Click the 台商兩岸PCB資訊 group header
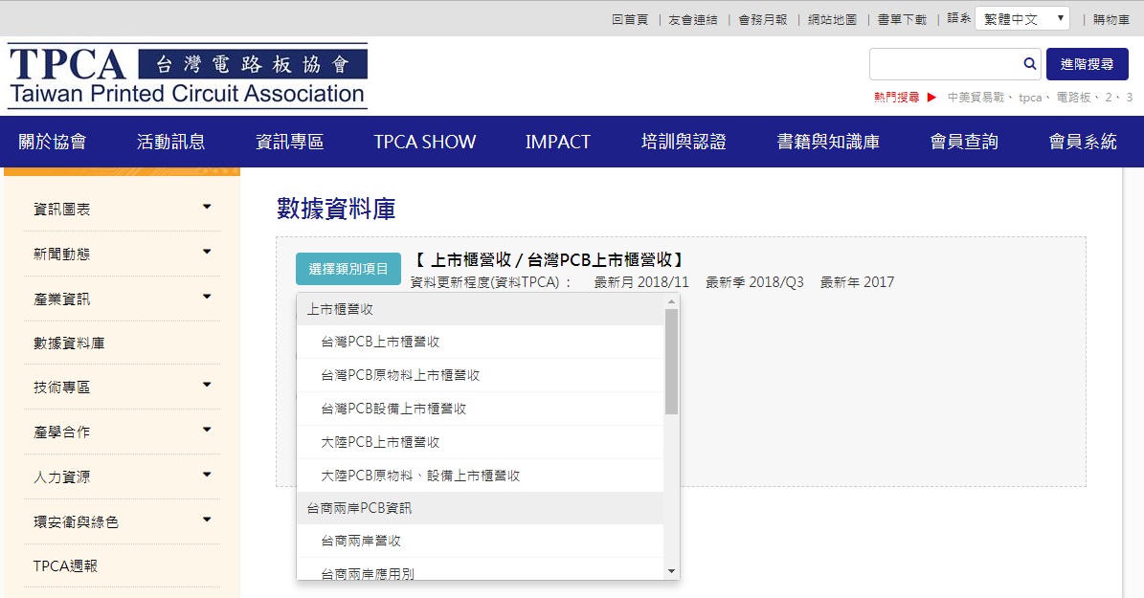 [480, 508]
